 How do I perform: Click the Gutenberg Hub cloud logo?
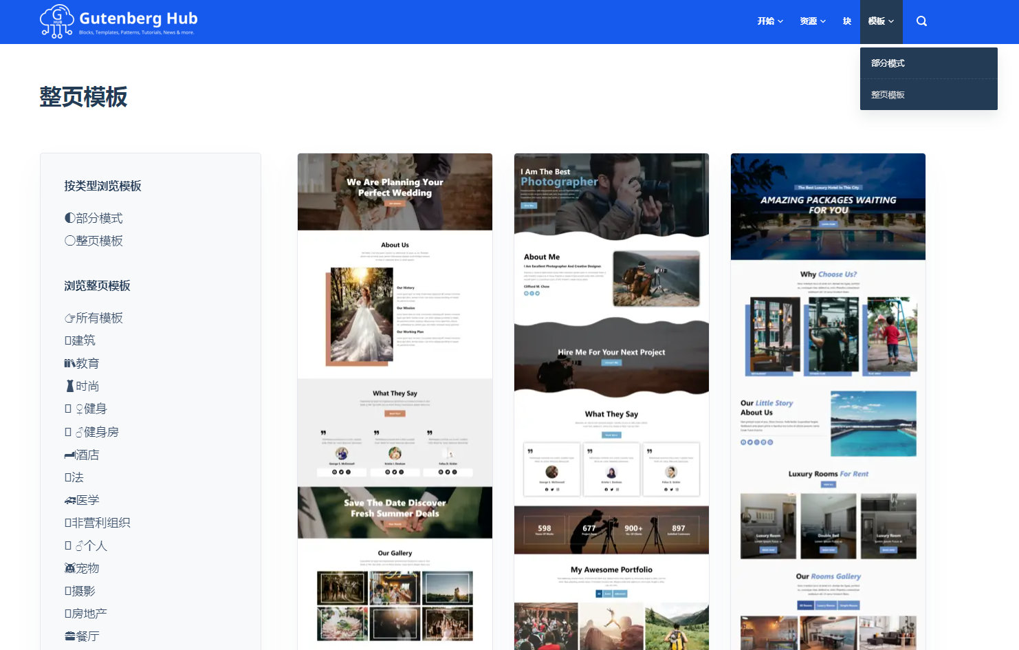57,21
